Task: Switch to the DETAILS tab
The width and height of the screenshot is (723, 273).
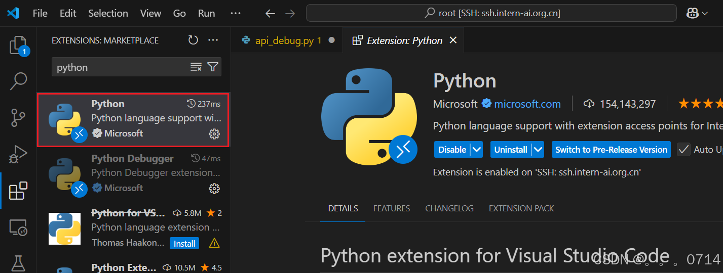Action: 343,208
